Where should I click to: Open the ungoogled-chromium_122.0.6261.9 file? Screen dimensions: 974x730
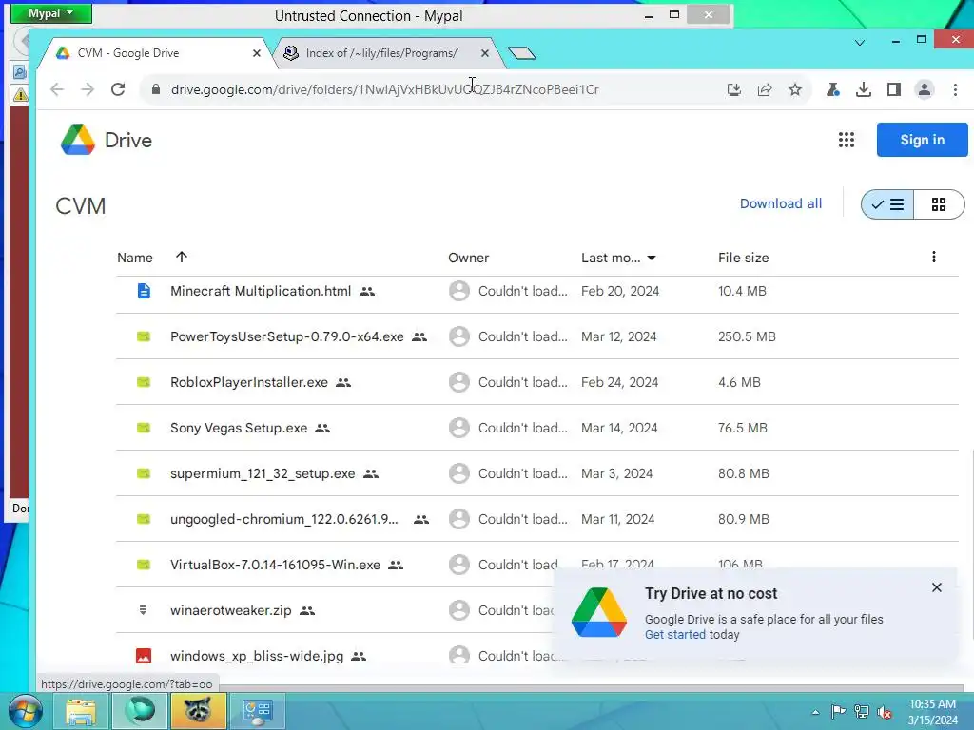283,519
